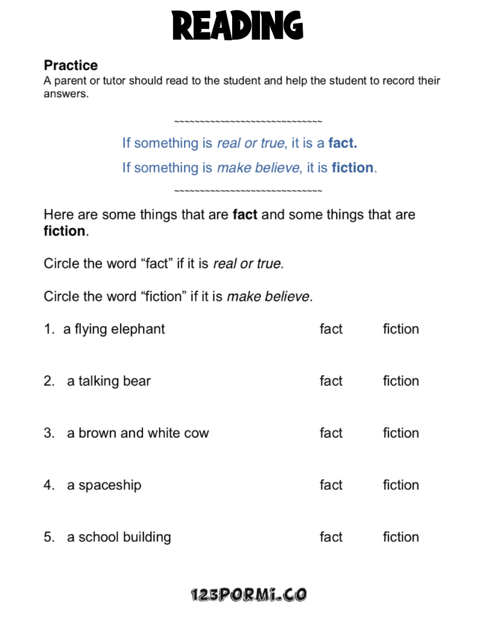Circle "fact" for a flying elephant
The height and width of the screenshot is (617, 477).
pos(330,329)
